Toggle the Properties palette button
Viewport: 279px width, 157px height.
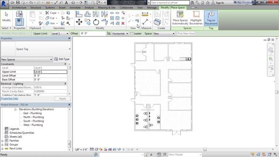click(x=19, y=22)
